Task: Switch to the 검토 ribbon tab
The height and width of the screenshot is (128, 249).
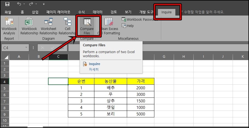Action: [114, 12]
